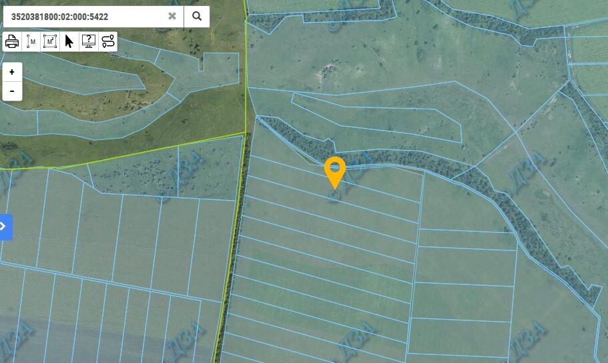Open the help monitor question-mark tool
This screenshot has height=363, width=608.
point(88,41)
